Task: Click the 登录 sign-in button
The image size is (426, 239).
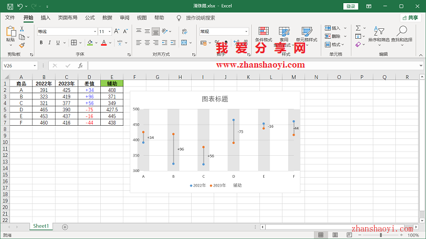Action: tap(351, 6)
